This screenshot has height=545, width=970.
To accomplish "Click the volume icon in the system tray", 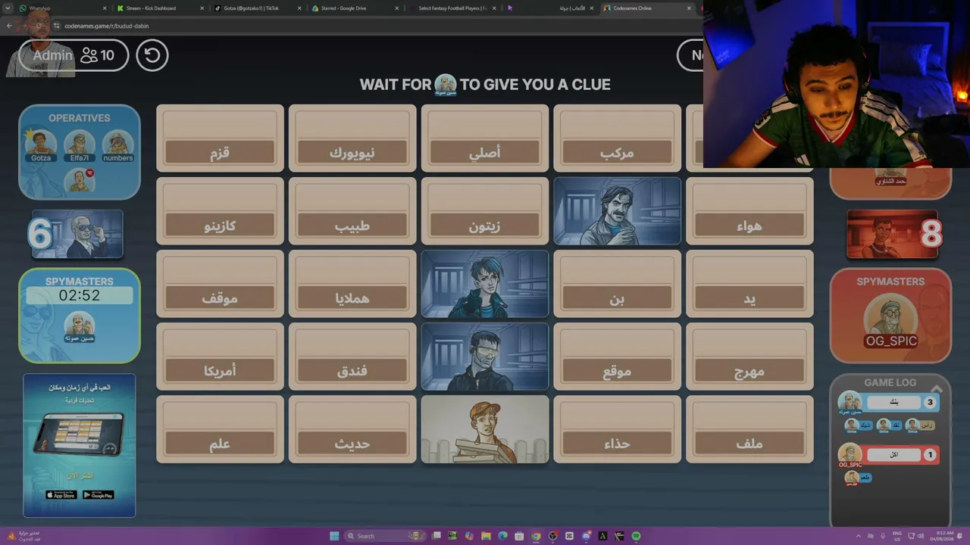I will click(x=921, y=536).
